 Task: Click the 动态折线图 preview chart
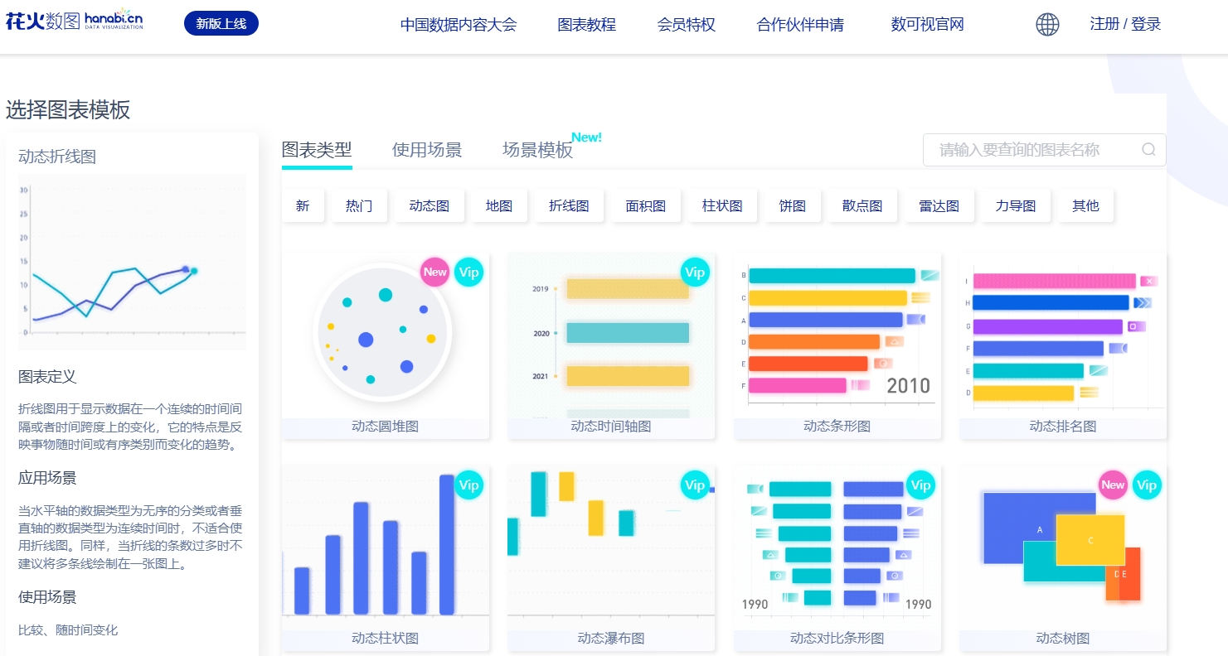point(132,261)
